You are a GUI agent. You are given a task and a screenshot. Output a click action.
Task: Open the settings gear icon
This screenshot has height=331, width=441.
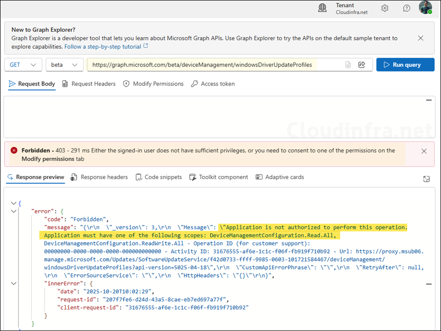(x=385, y=8)
